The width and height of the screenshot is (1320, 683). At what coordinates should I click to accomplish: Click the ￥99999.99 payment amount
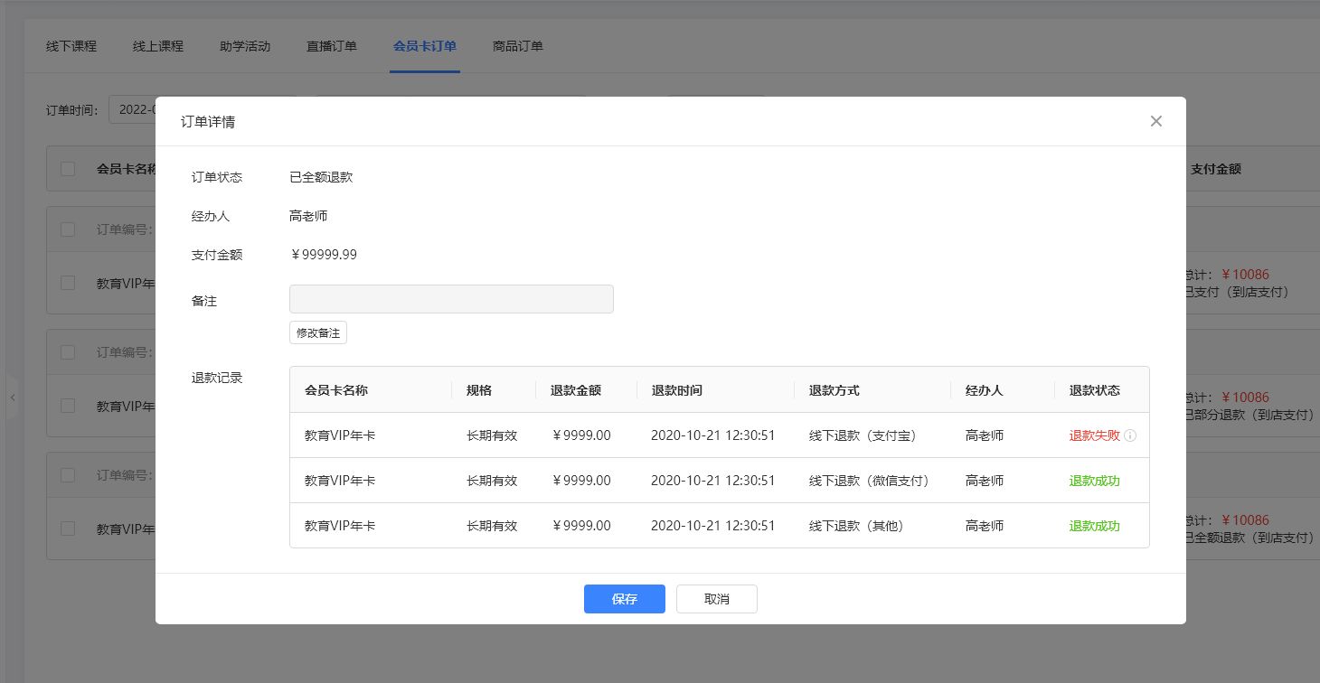(324, 255)
